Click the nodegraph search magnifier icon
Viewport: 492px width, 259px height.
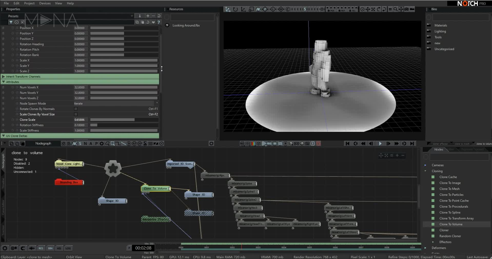[x=107, y=144]
